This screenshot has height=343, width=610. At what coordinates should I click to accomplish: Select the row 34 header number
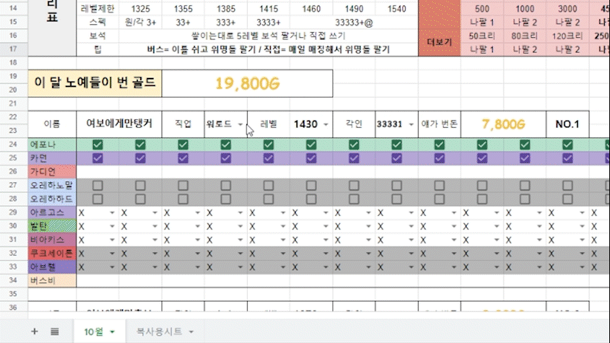point(14,281)
